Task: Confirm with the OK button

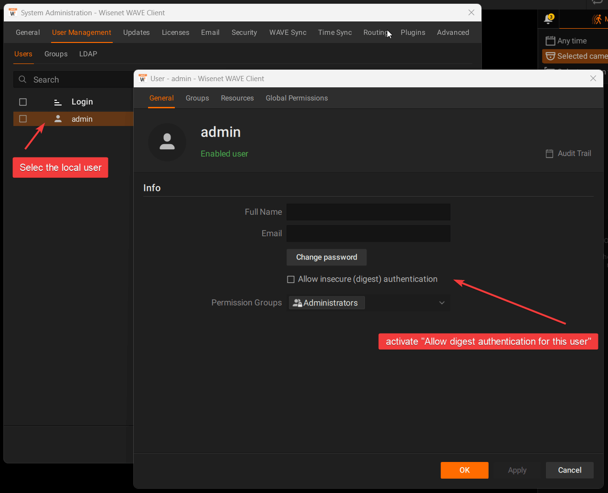Action: (x=465, y=470)
